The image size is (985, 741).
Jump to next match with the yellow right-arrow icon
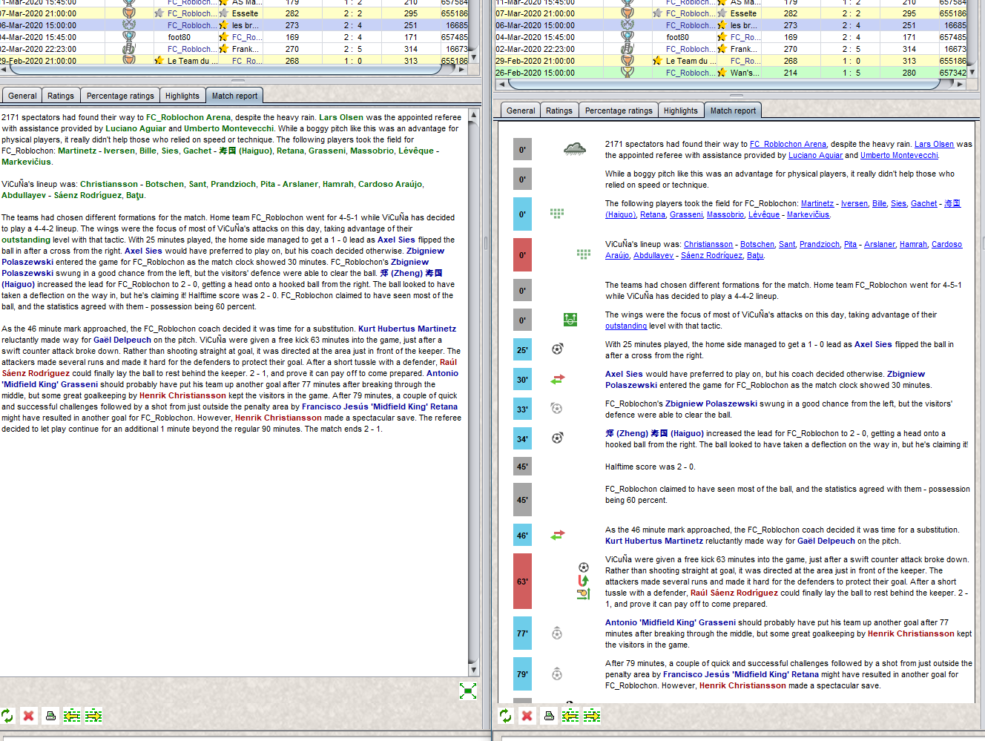(92, 716)
